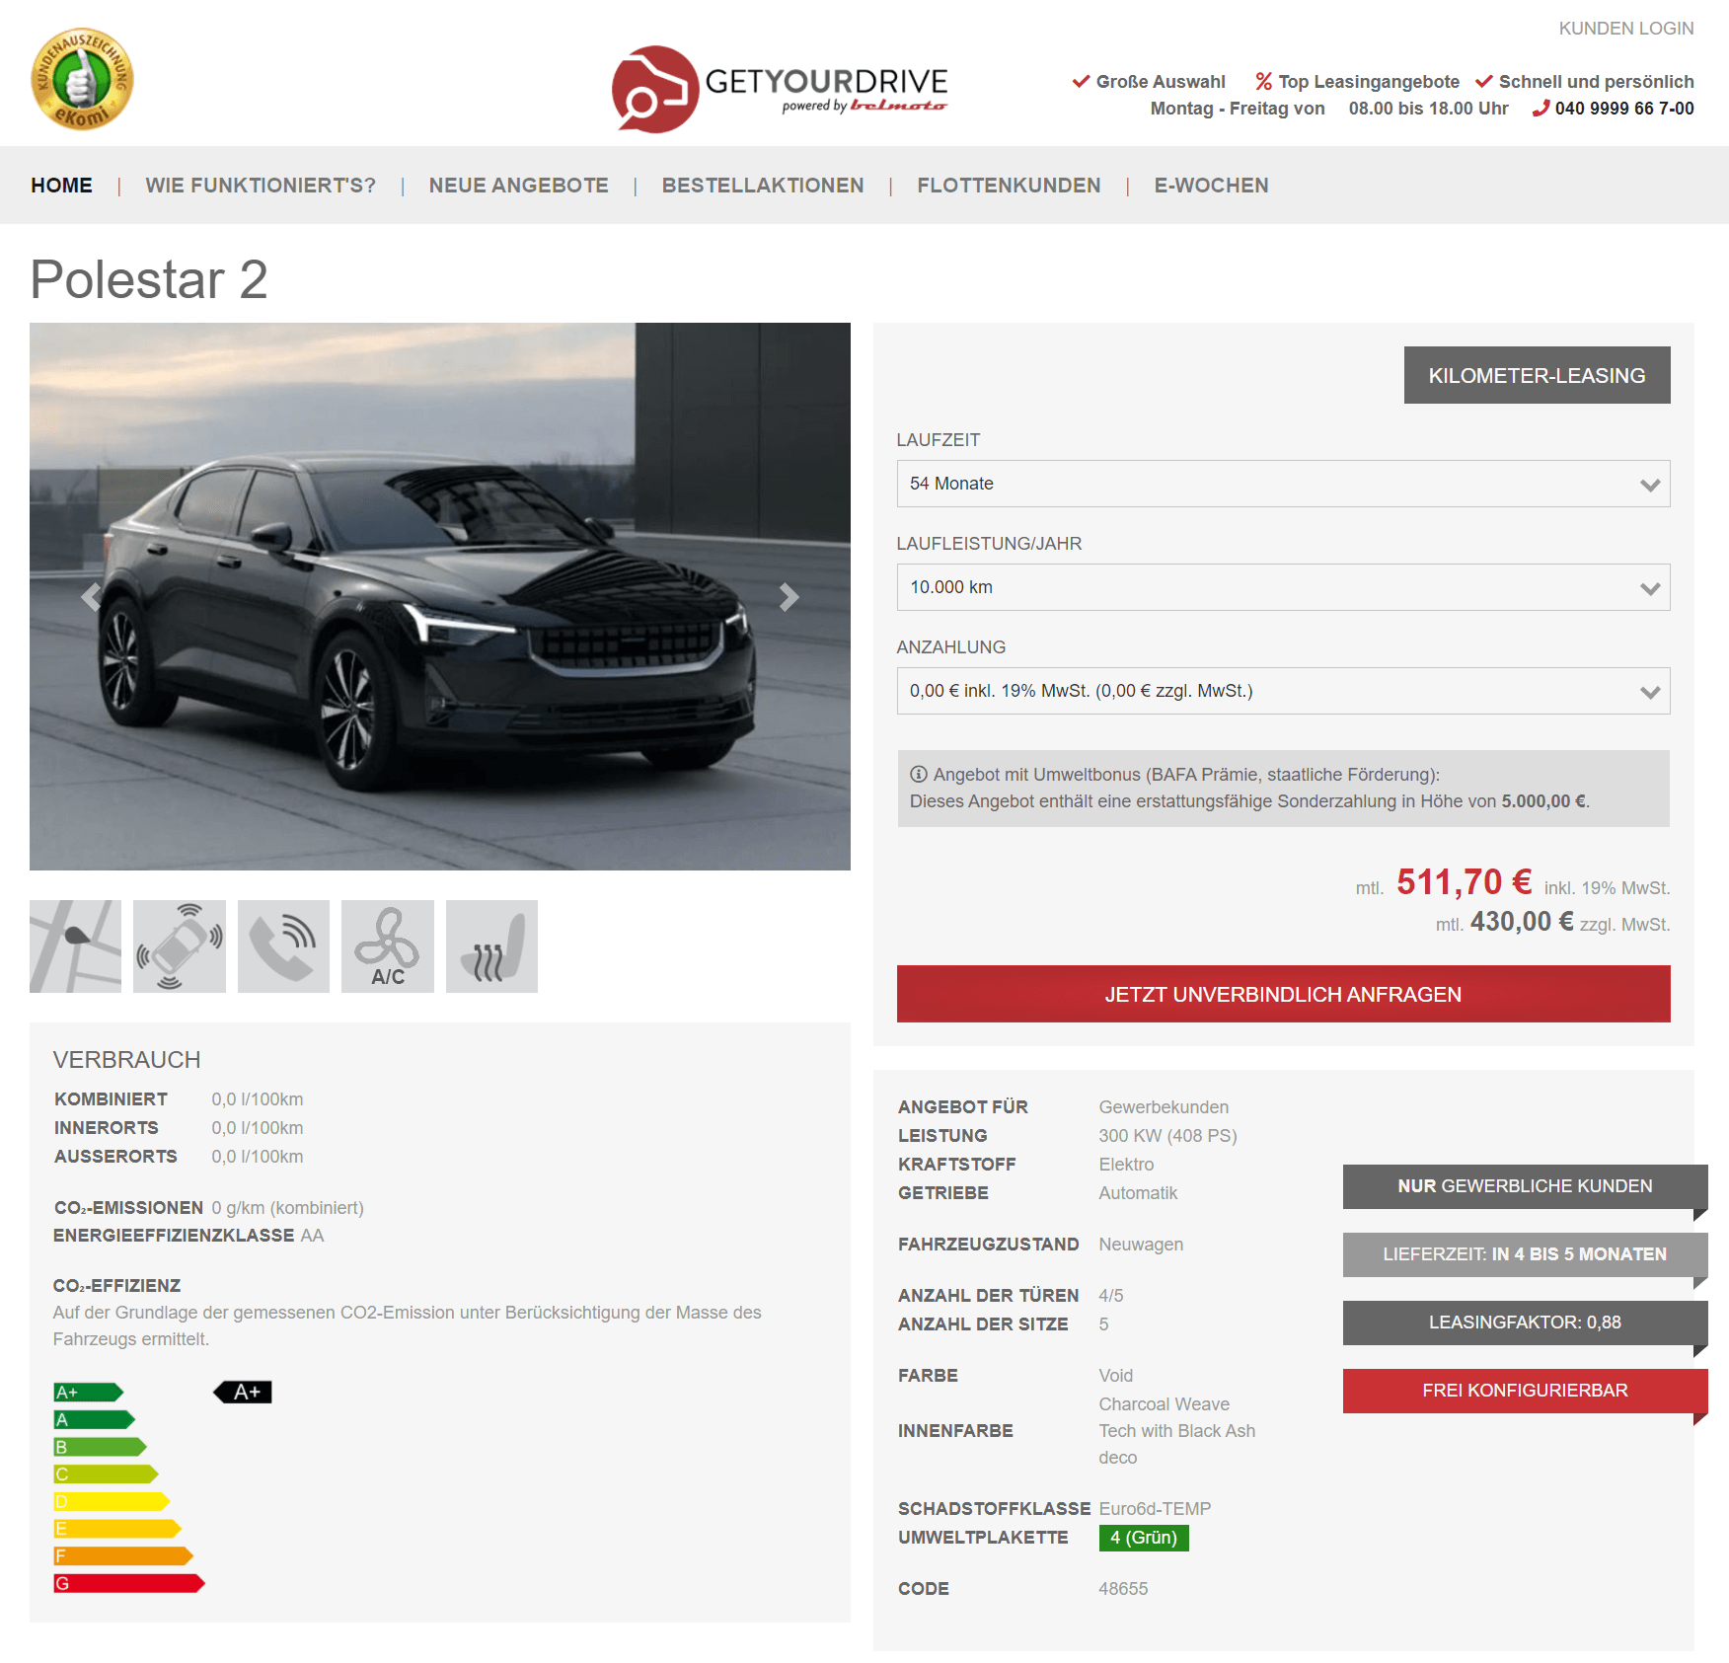Show previous car image with left arrow
The image size is (1729, 1663).
(x=91, y=596)
